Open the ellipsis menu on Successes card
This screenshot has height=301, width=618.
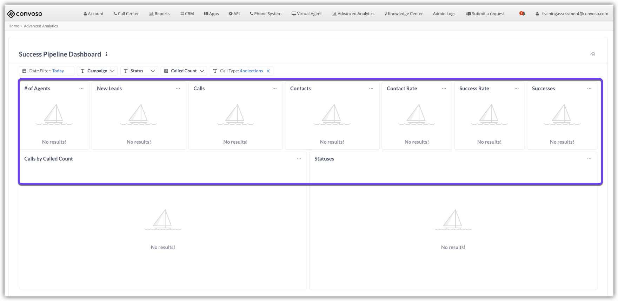coord(589,89)
